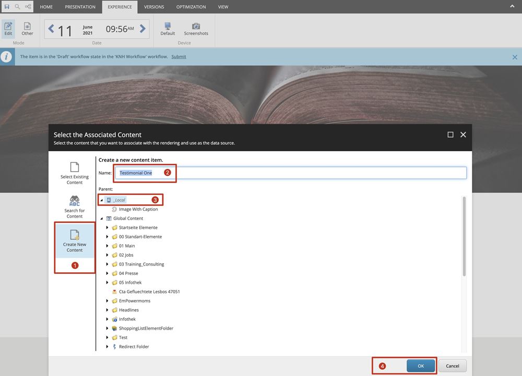Go to previous date arrow
This screenshot has height=376, width=522.
[x=51, y=29]
